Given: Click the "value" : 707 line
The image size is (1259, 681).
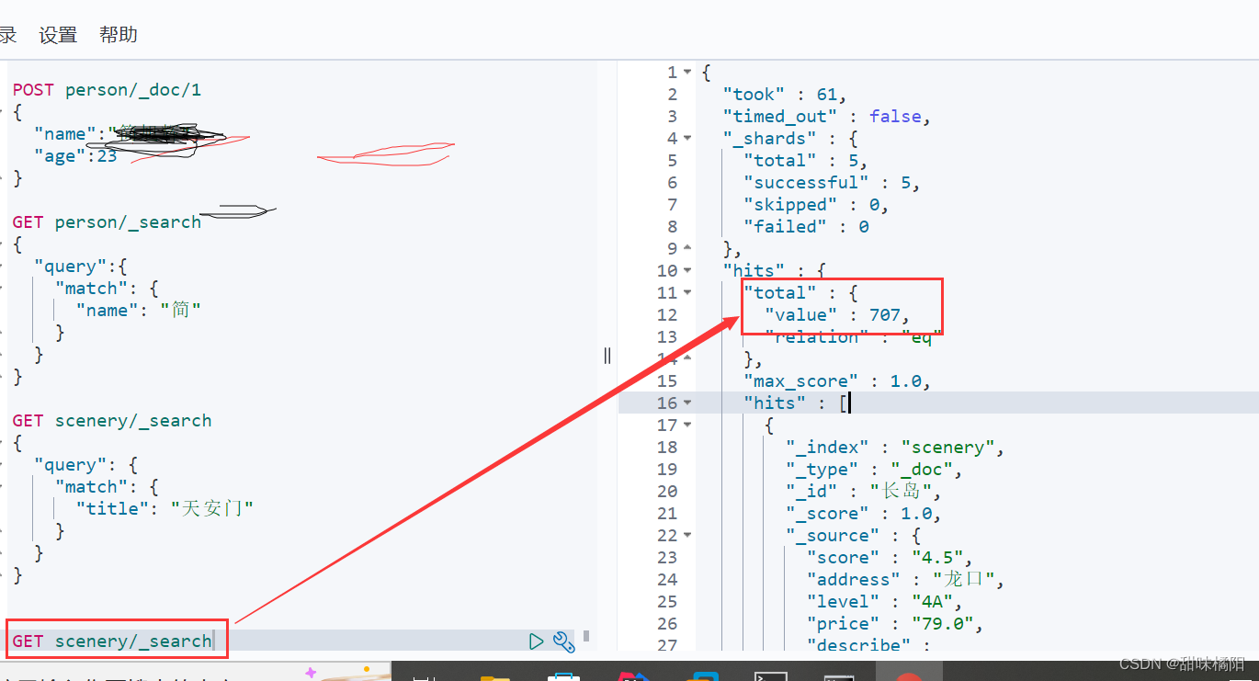Looking at the screenshot, I should 838,315.
